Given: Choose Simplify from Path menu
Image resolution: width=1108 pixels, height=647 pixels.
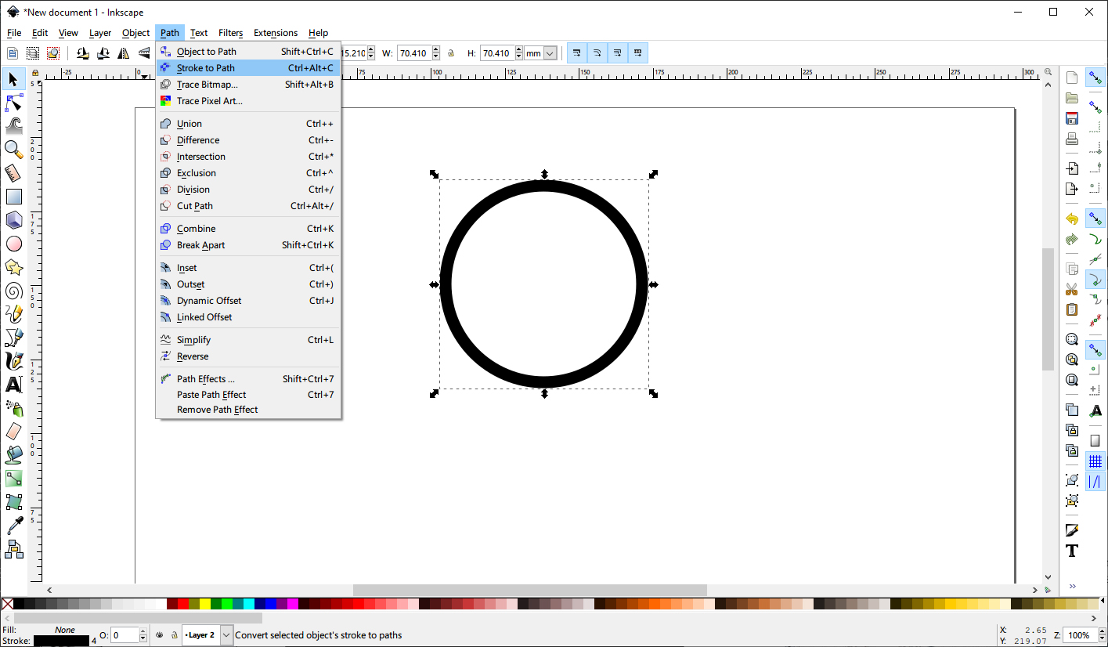Looking at the screenshot, I should (248, 340).
